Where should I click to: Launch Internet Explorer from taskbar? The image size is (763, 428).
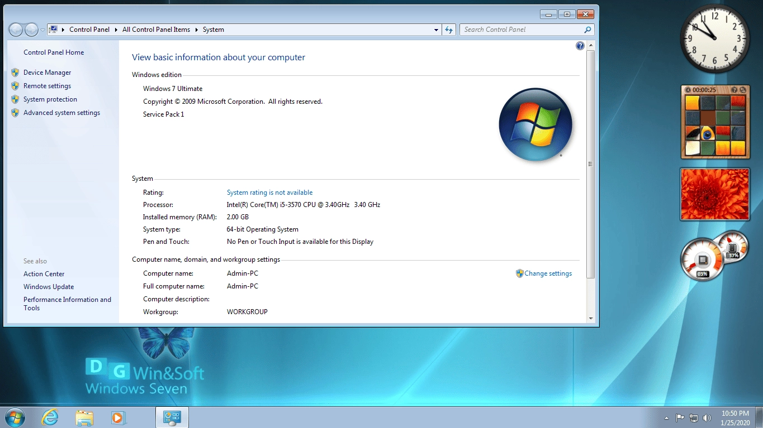coord(50,417)
